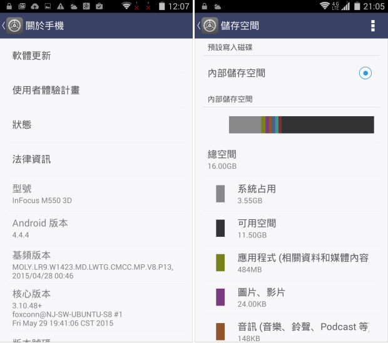Tap the back chevron in 關於手機 header
388x343 pixels.
4,26
